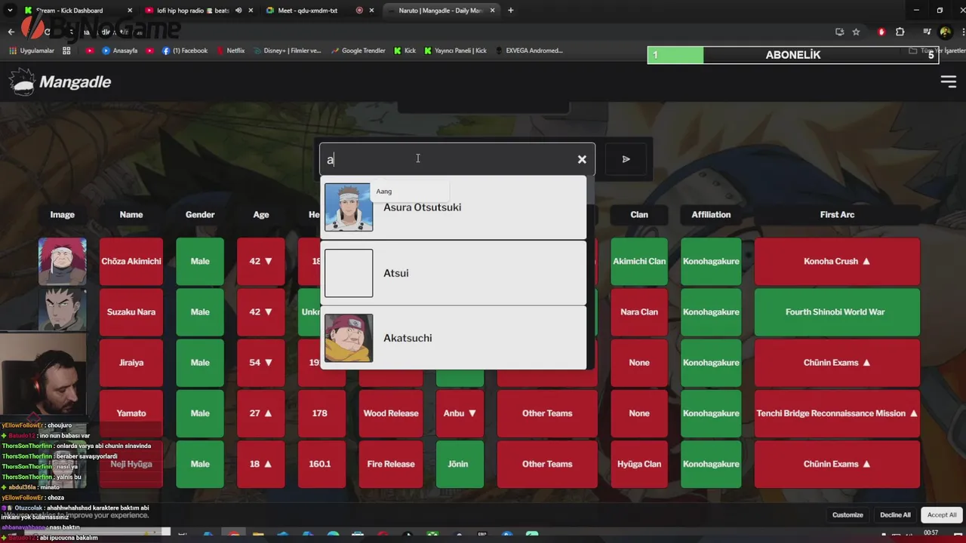Open the Google Trendler bookmark
The image size is (966, 543).
click(x=358, y=51)
